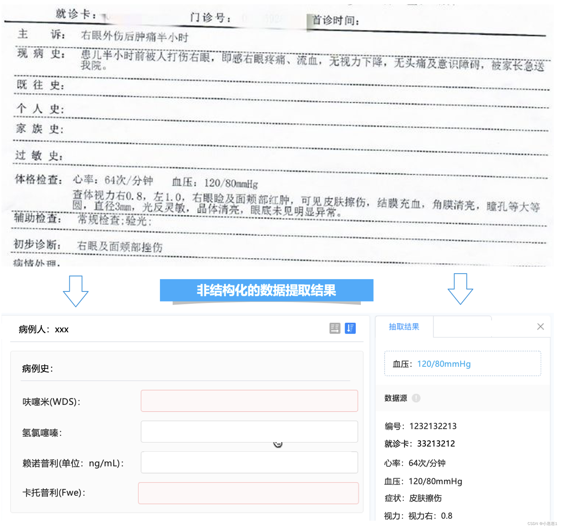Viewport: 561px width, 528px height.
Task: Click the 症状: 皮肤擦伤 entry
Action: pyautogui.click(x=413, y=498)
